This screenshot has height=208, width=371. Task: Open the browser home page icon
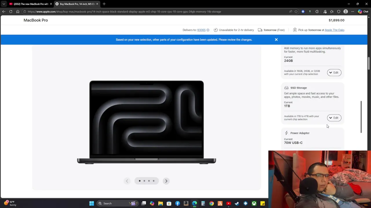coord(18,12)
